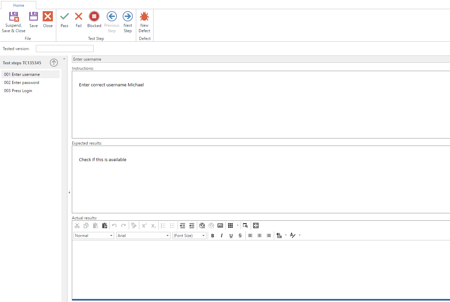This screenshot has height=302, width=450.
Task: Open the Arial font family dropdown
Action: [x=143, y=236]
